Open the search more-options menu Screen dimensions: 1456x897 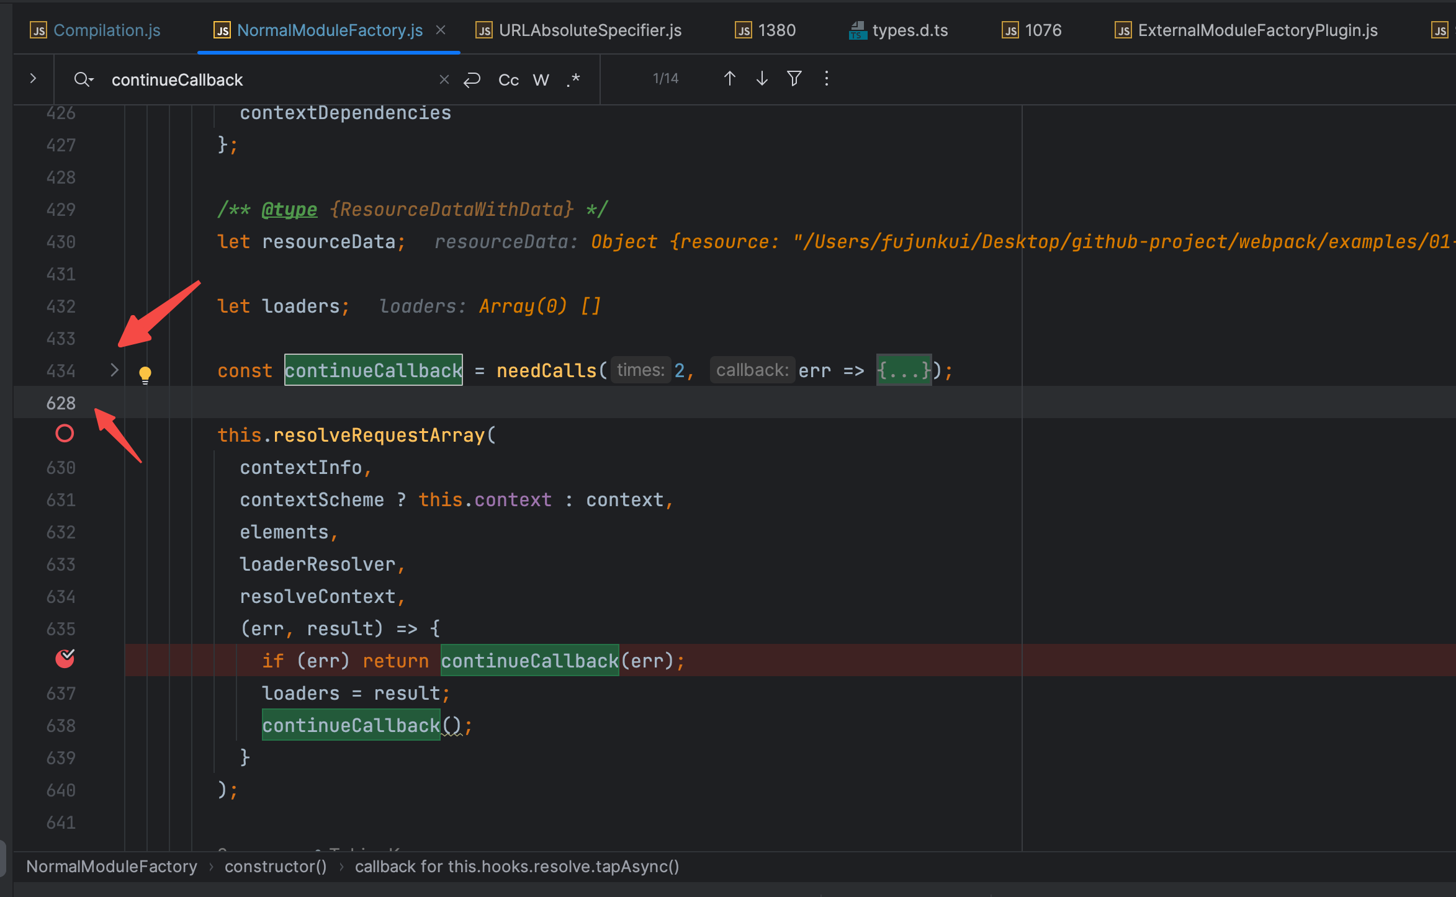click(827, 79)
